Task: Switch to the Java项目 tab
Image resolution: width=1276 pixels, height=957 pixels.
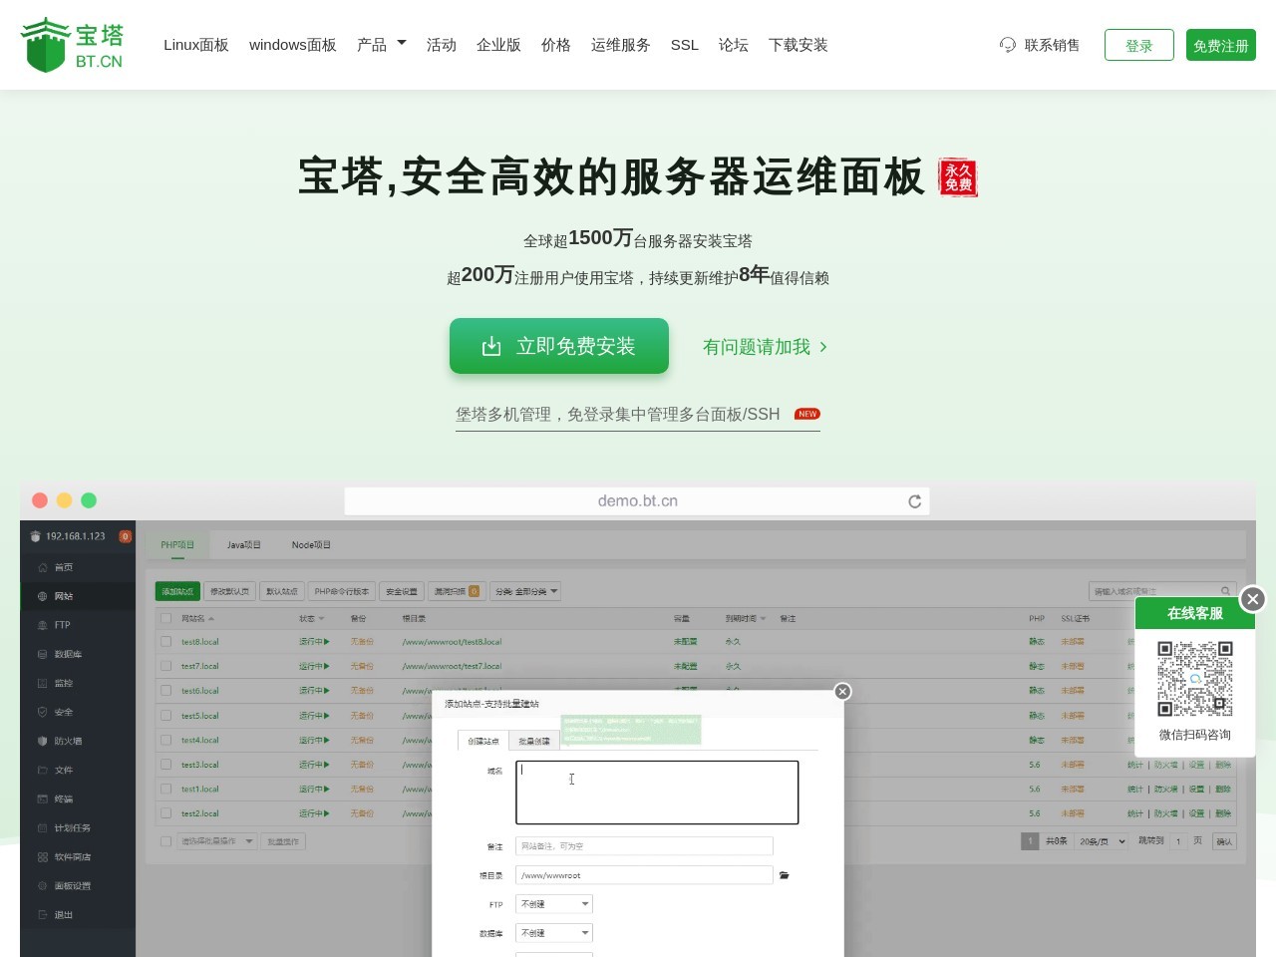Action: (244, 545)
